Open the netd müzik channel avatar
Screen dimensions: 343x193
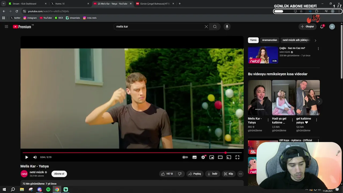coord(24,174)
